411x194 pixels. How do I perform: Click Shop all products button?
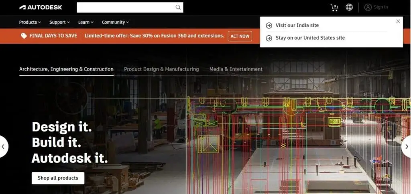pyautogui.click(x=58, y=178)
